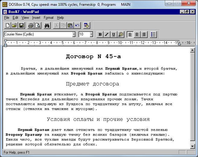Undo the last action with the Undo icon
The width and height of the screenshot is (198, 157).
pos(77,25)
